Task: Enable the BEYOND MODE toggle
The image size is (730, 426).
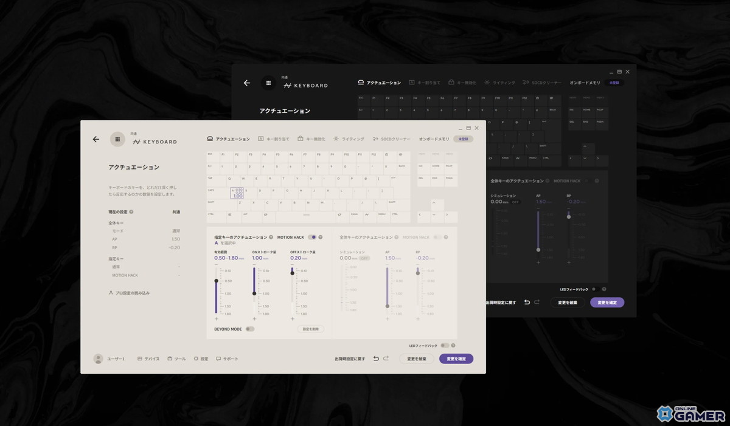Action: 249,329
